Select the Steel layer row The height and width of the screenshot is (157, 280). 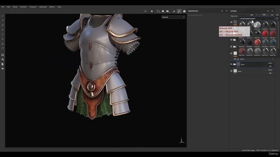tap(252, 65)
